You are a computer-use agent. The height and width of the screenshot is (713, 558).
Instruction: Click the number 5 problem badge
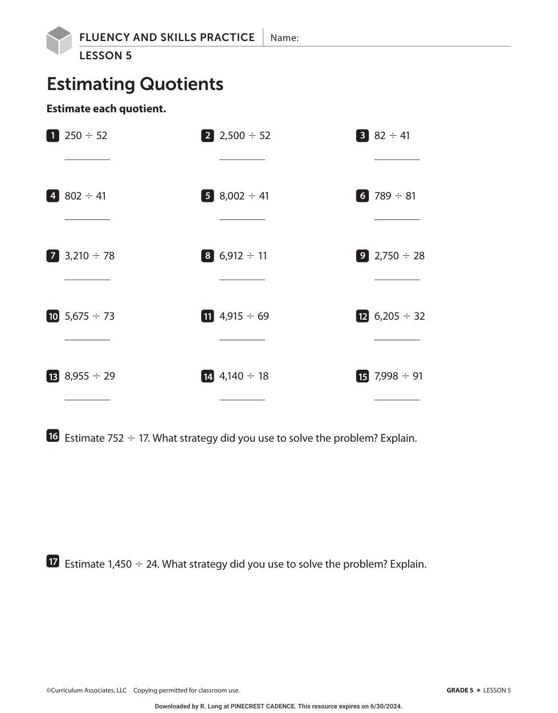[x=207, y=196]
